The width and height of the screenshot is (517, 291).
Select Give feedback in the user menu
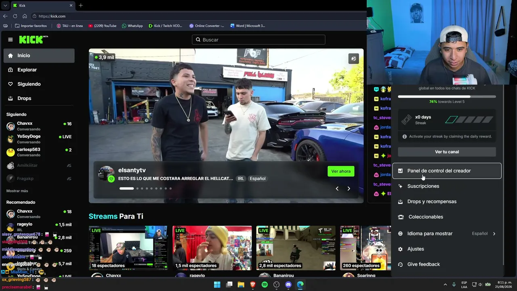tap(447, 264)
